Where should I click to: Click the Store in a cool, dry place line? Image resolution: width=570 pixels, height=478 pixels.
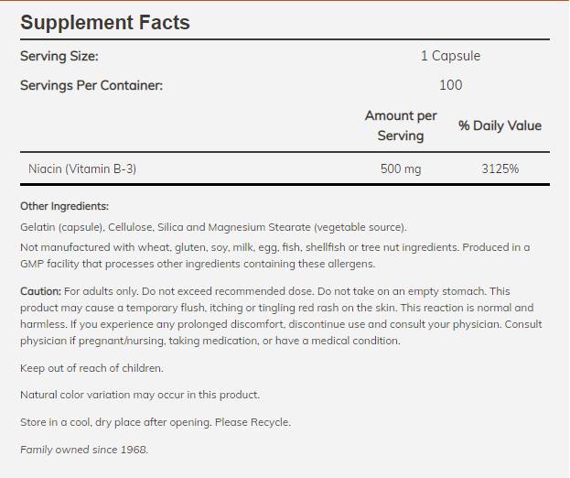coord(156,422)
